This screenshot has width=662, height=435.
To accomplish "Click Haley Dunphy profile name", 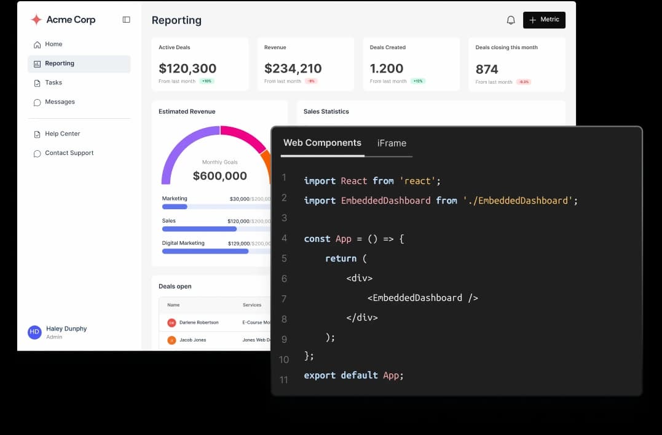I will click(66, 329).
